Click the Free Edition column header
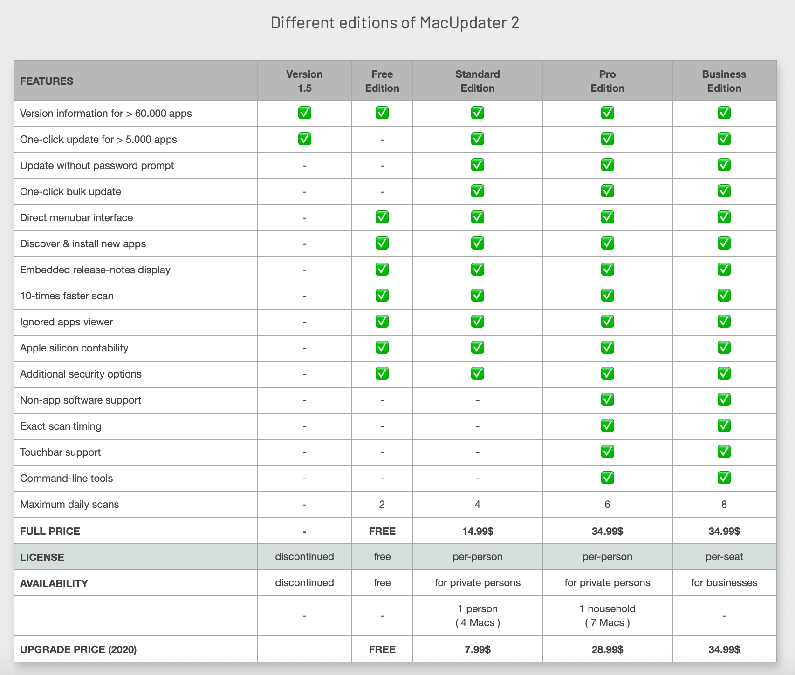Screen dimensions: 795x675 382,81
